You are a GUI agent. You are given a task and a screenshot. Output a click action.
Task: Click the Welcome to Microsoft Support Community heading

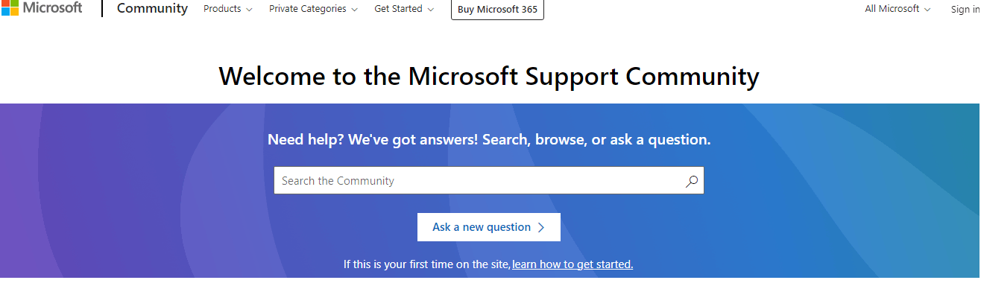click(489, 76)
